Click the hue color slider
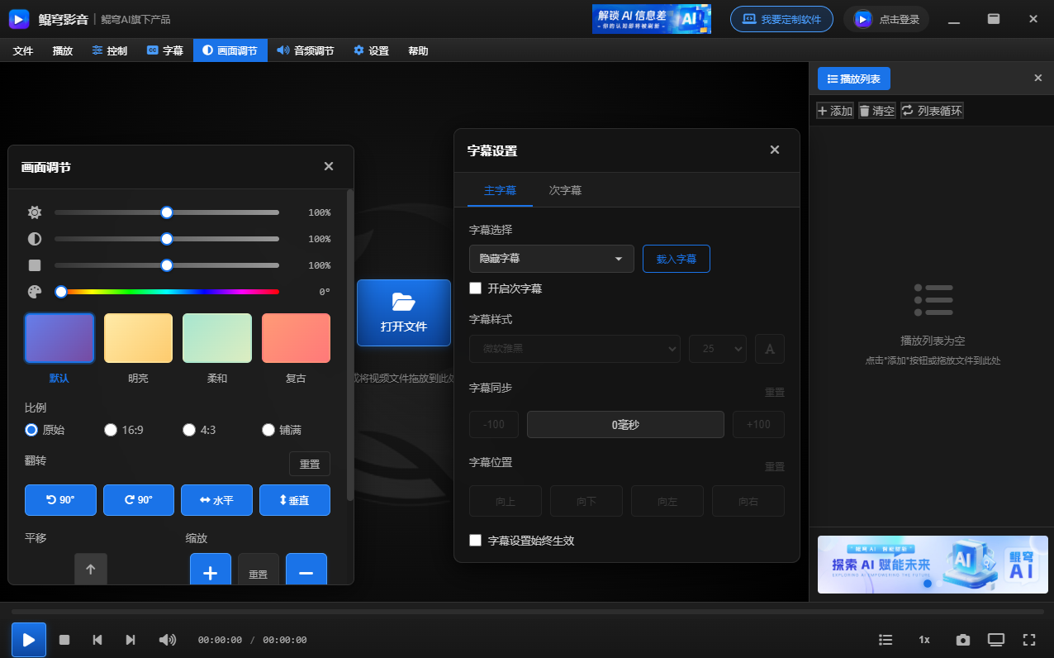The width and height of the screenshot is (1054, 658). [x=165, y=291]
